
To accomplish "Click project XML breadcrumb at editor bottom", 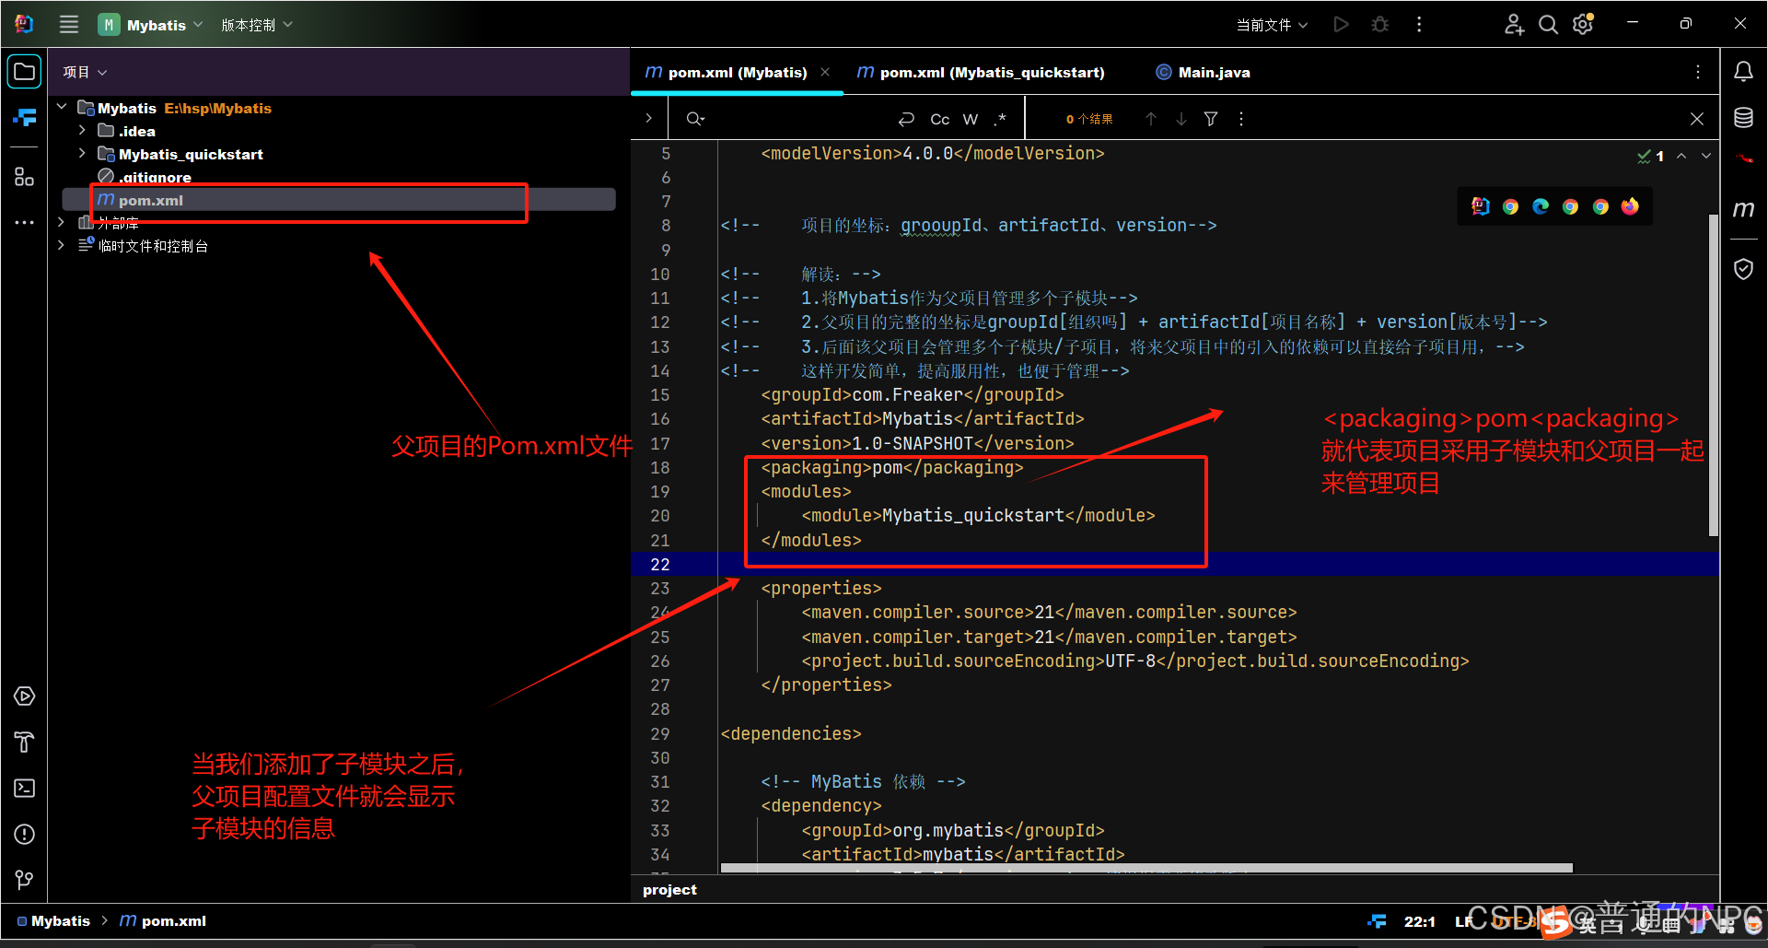I will (669, 890).
